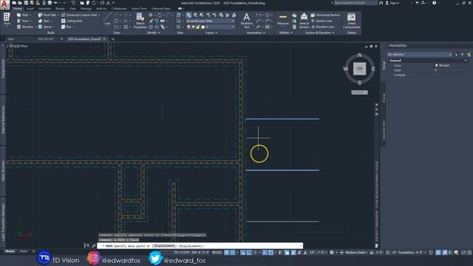Screen dimensions: 473x266
Task: Toggle snap mode in status bar
Action: coord(233,253)
